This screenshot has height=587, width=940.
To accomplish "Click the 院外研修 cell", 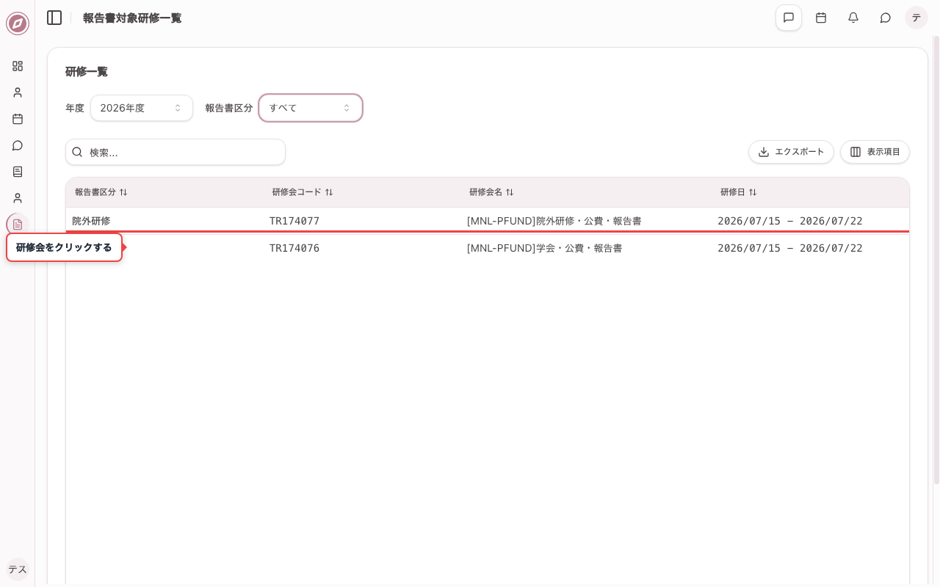I will pos(91,221).
